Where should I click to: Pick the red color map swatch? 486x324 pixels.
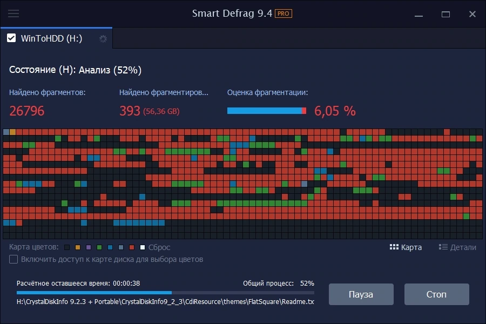(x=132, y=247)
